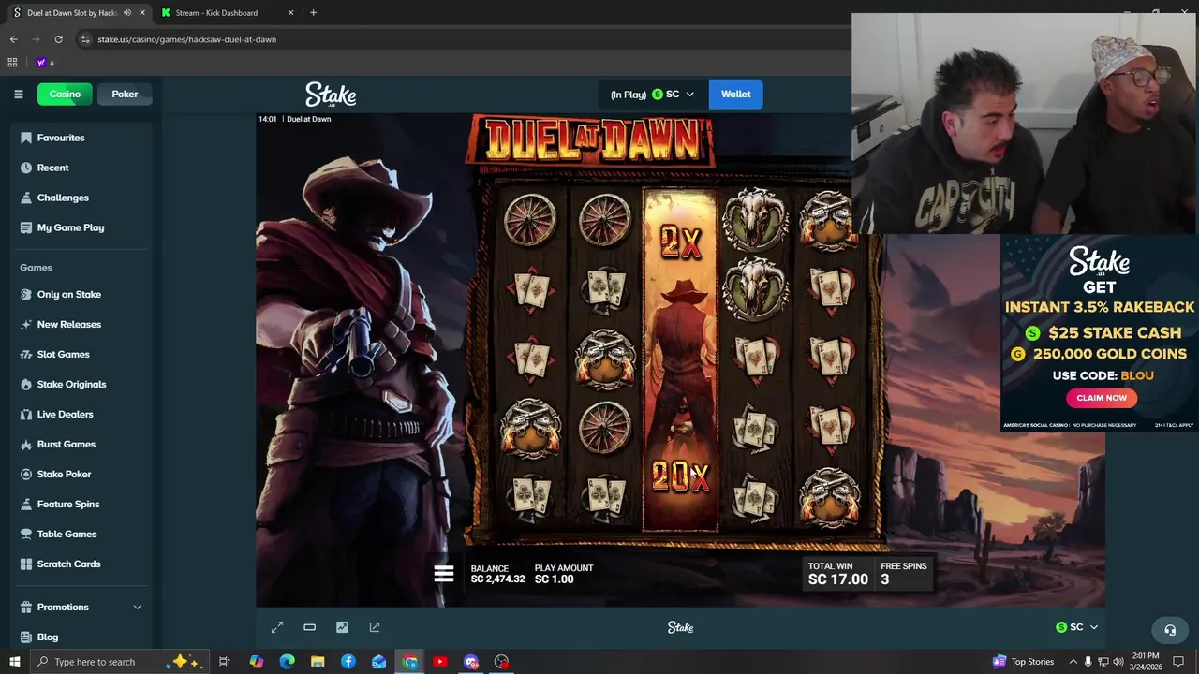This screenshot has height=674, width=1199.
Task: Click the Claim Now button in ad
Action: 1102,398
